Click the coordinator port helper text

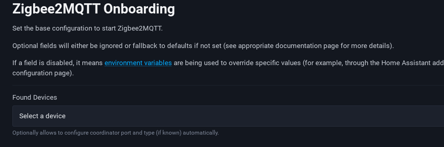[115, 133]
